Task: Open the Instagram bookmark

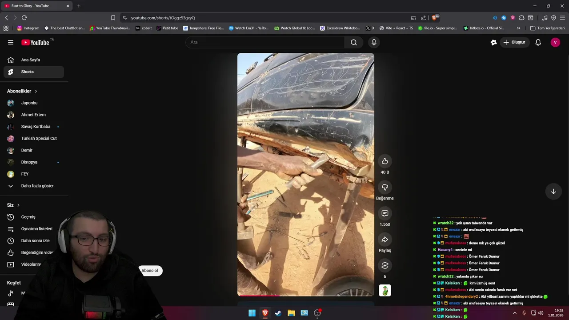Action: point(28,28)
